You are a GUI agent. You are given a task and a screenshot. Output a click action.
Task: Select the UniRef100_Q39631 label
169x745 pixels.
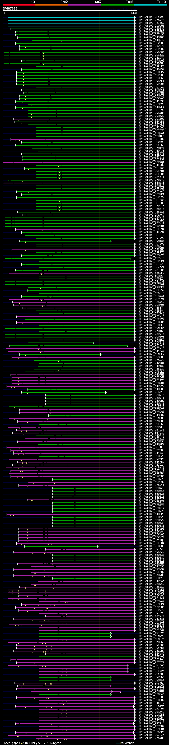pyautogui.click(x=151, y=625)
